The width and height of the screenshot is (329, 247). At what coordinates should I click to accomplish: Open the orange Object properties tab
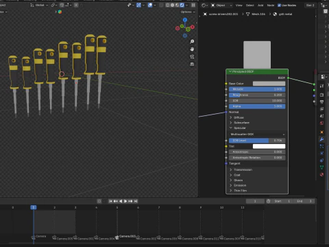tap(321, 132)
